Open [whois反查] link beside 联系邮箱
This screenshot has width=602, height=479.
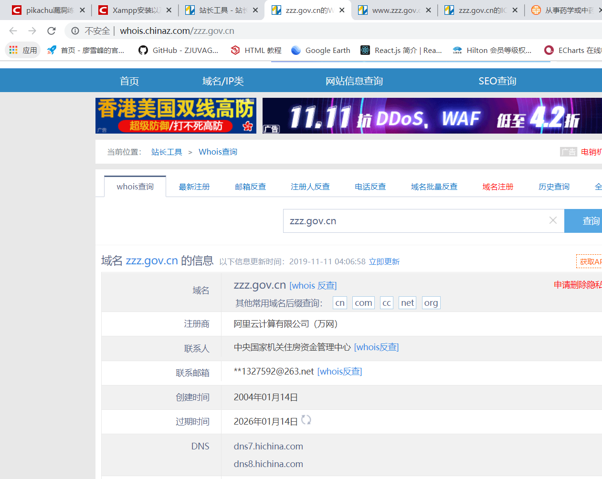[339, 372]
